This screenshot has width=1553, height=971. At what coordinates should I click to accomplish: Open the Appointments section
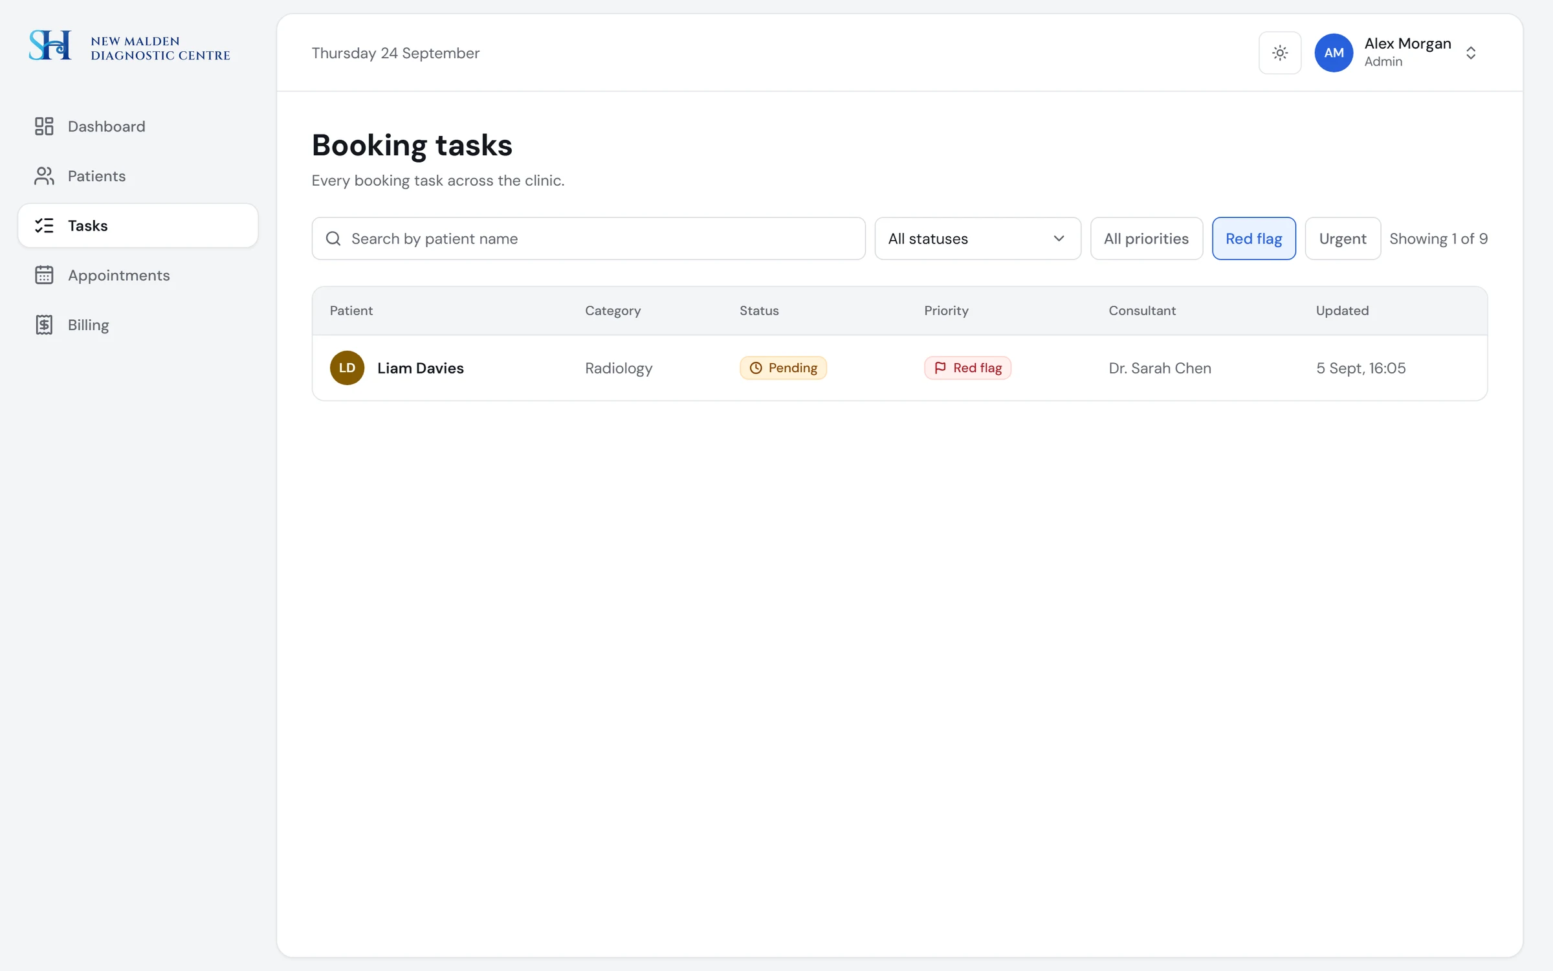(138, 275)
